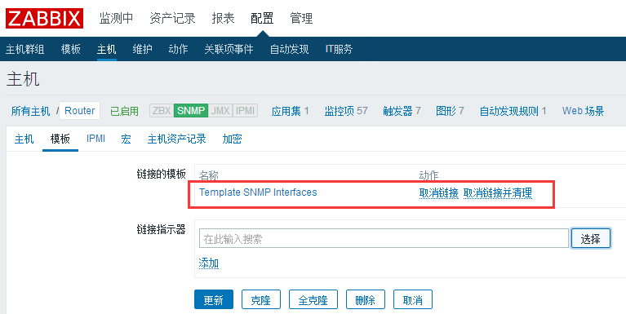This screenshot has width=626, height=314.
Task: Open Web 场景 link
Action: tap(583, 111)
